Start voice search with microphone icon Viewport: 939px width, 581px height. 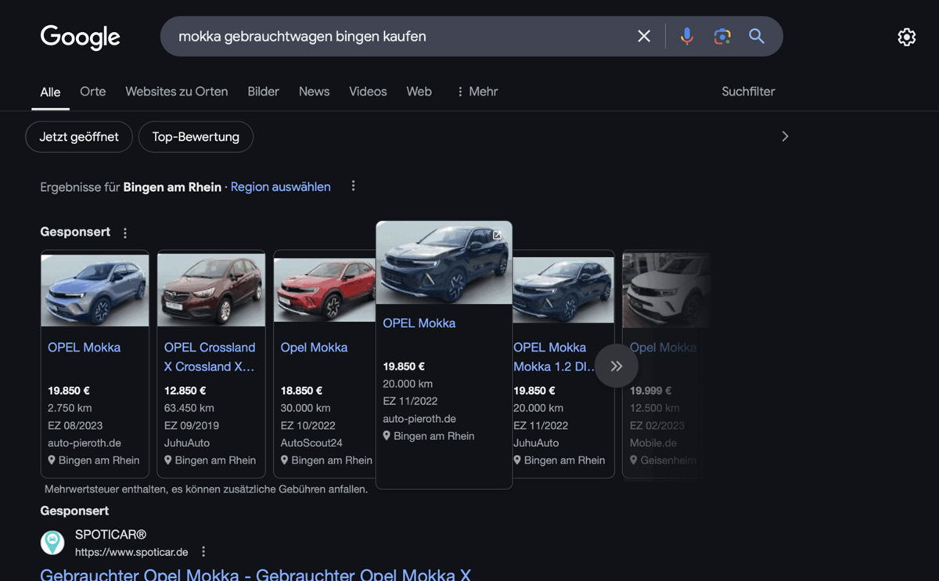point(687,36)
